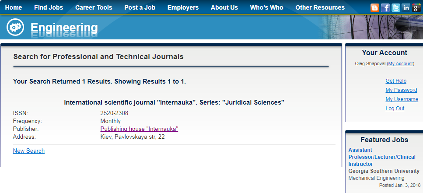Open the Other Resources menu
This screenshot has height=193, width=423.
[320, 7]
